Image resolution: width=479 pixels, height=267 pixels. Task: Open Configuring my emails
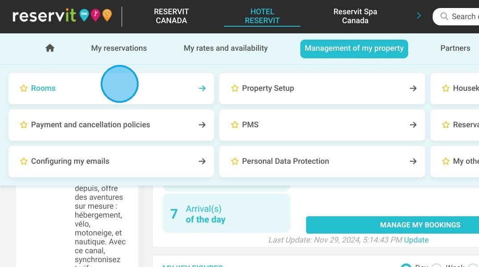(x=111, y=162)
